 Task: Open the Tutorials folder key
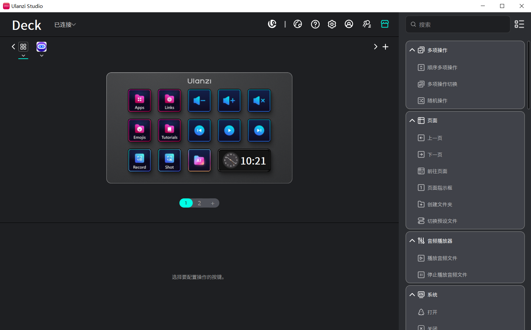(x=169, y=130)
